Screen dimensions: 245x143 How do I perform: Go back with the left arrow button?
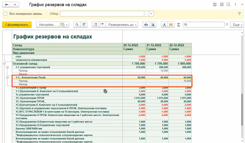7,5
